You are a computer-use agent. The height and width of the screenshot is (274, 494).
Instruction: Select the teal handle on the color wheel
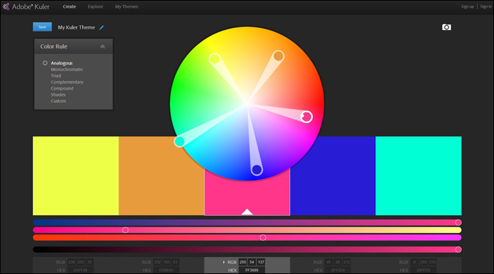click(180, 142)
